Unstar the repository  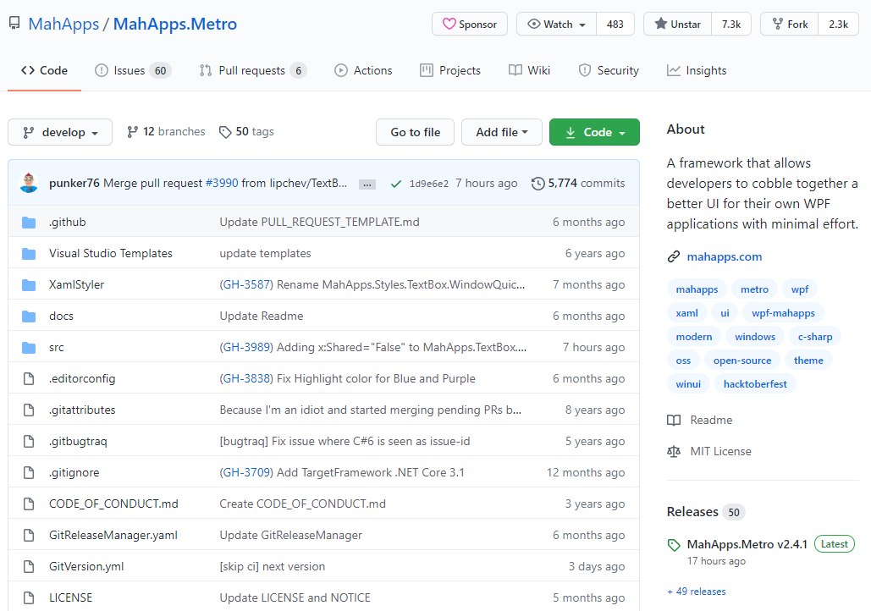[x=678, y=24]
